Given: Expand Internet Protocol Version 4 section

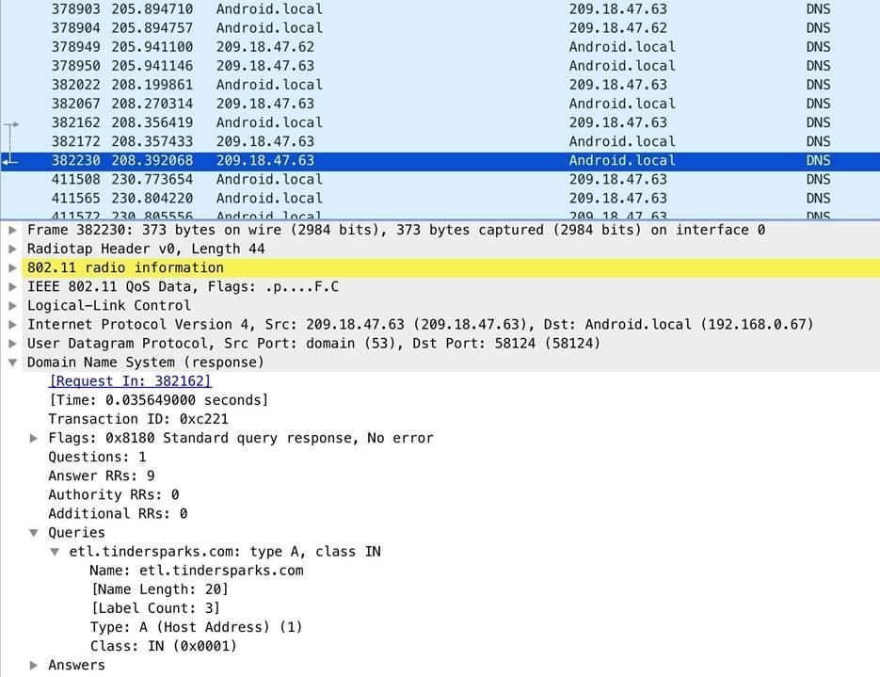Looking at the screenshot, I should tap(12, 324).
